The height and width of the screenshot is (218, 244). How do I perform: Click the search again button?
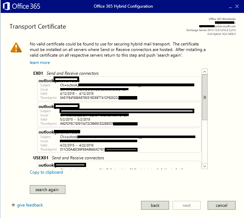point(48,190)
